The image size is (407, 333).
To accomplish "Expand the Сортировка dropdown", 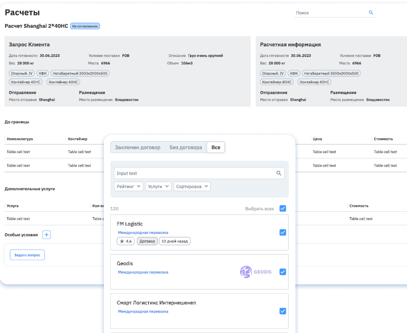I will point(192,186).
